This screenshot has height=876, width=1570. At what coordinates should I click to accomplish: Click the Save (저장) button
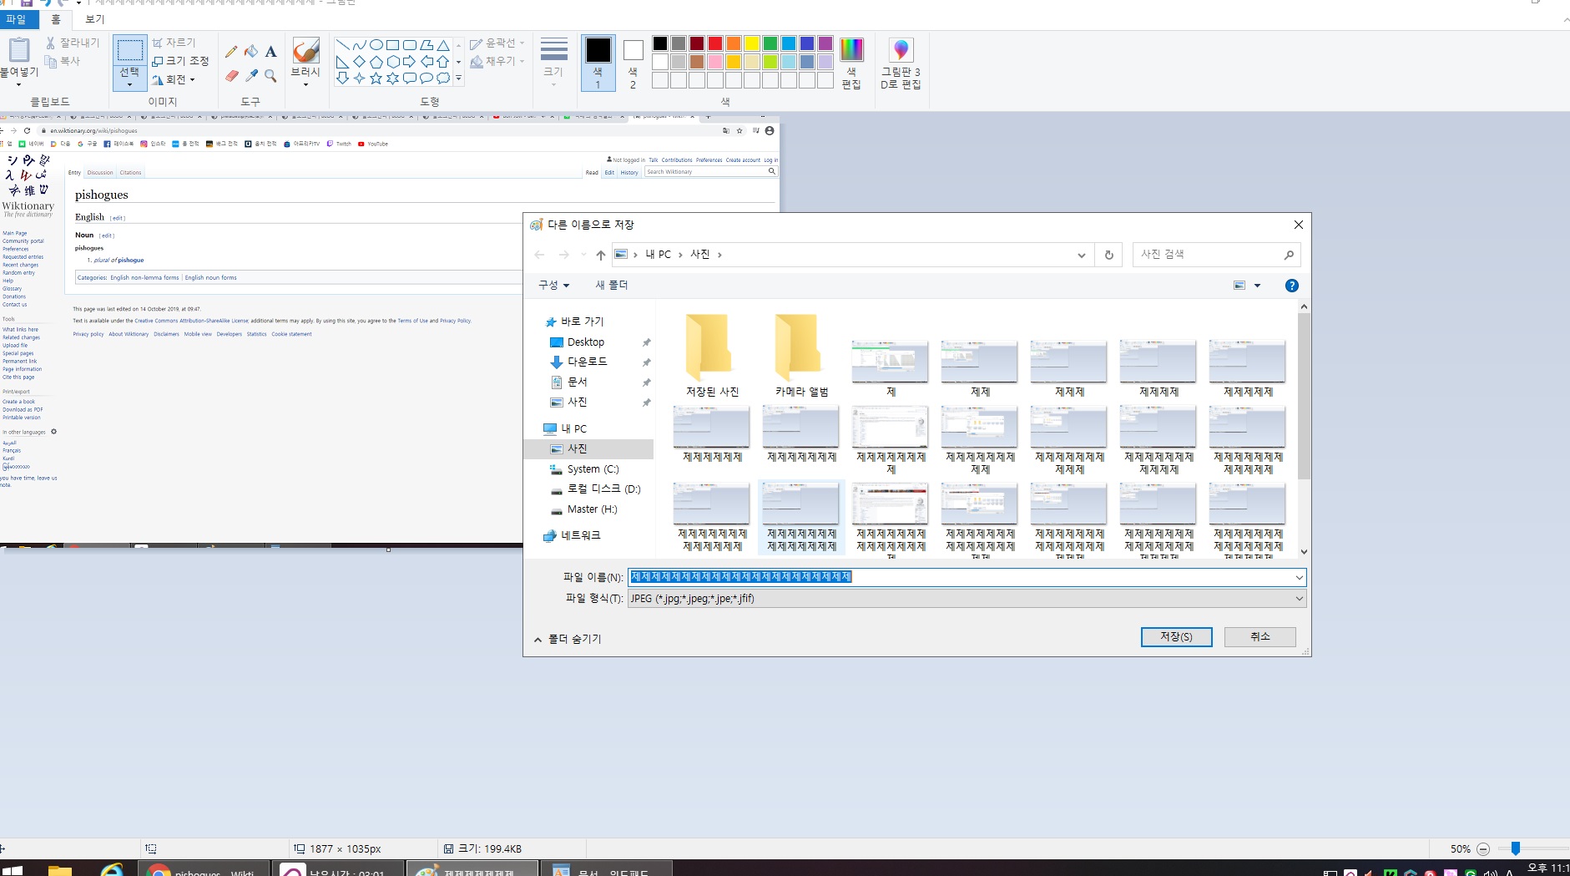1176,636
